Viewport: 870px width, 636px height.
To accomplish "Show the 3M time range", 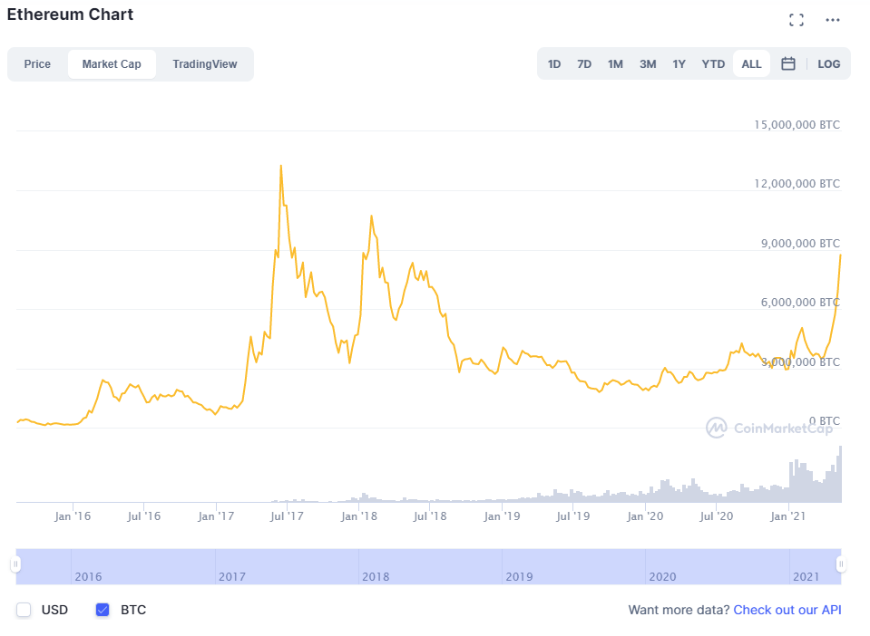I will (647, 63).
